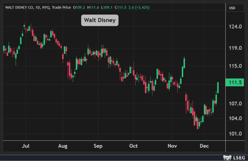Select the Oct marker on time axis
The height and width of the screenshot is (161, 248).
click(x=134, y=146)
